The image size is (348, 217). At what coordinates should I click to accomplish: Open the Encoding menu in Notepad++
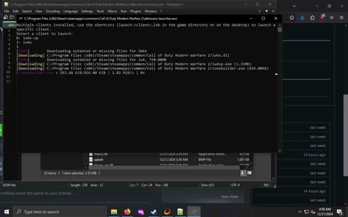pos(53,11)
